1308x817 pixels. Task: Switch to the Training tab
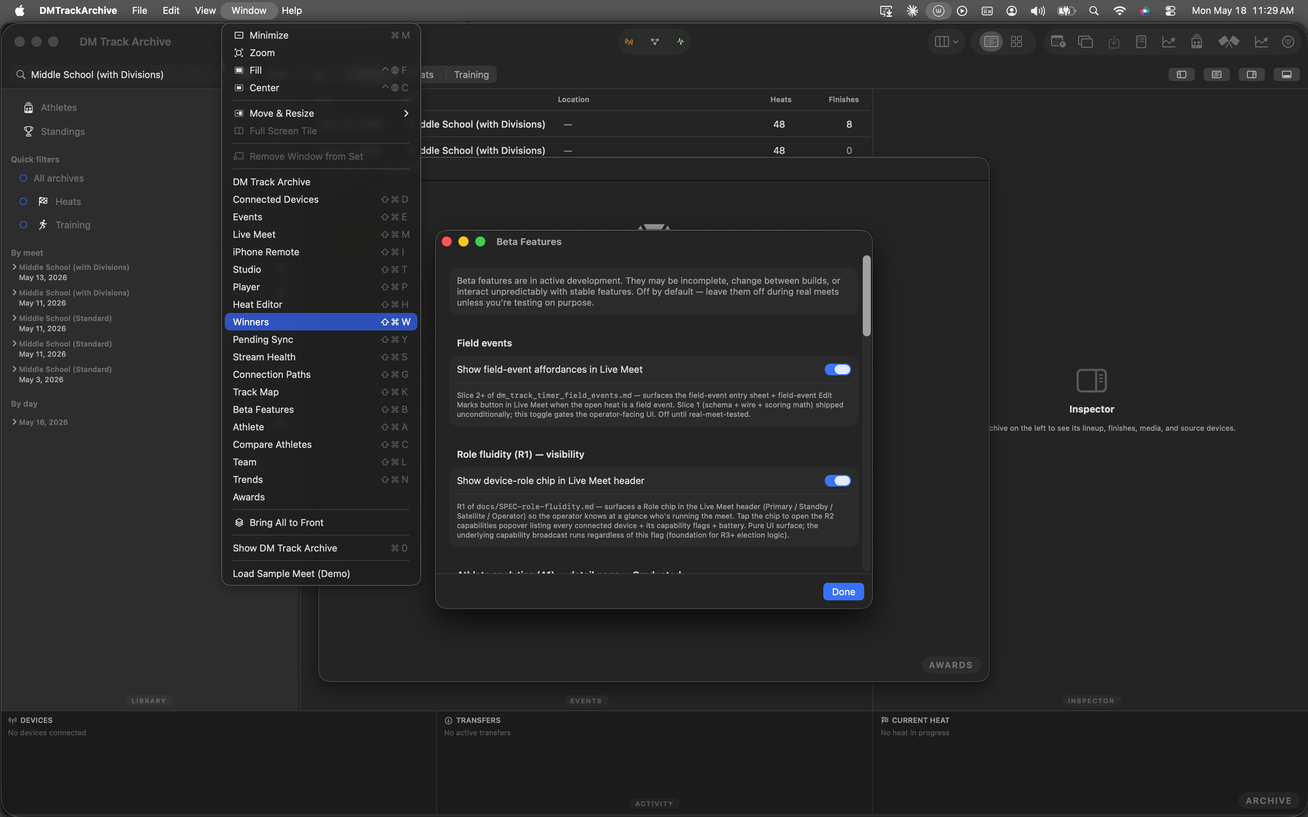pos(471,74)
